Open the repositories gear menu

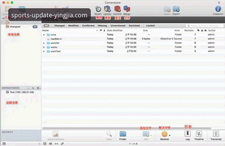[x=38, y=88]
